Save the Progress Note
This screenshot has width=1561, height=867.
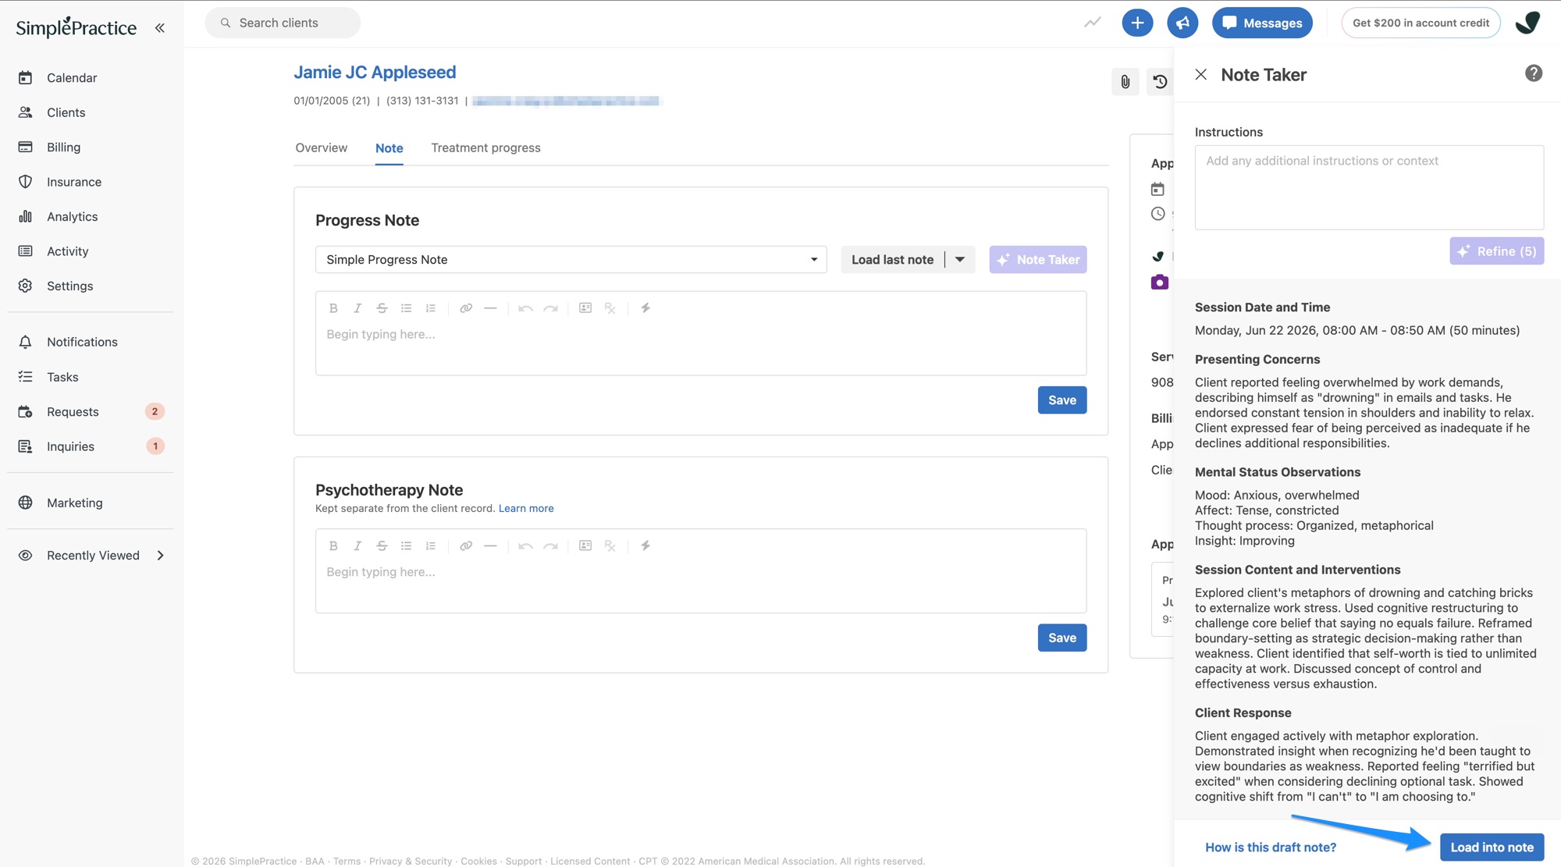[x=1061, y=400]
